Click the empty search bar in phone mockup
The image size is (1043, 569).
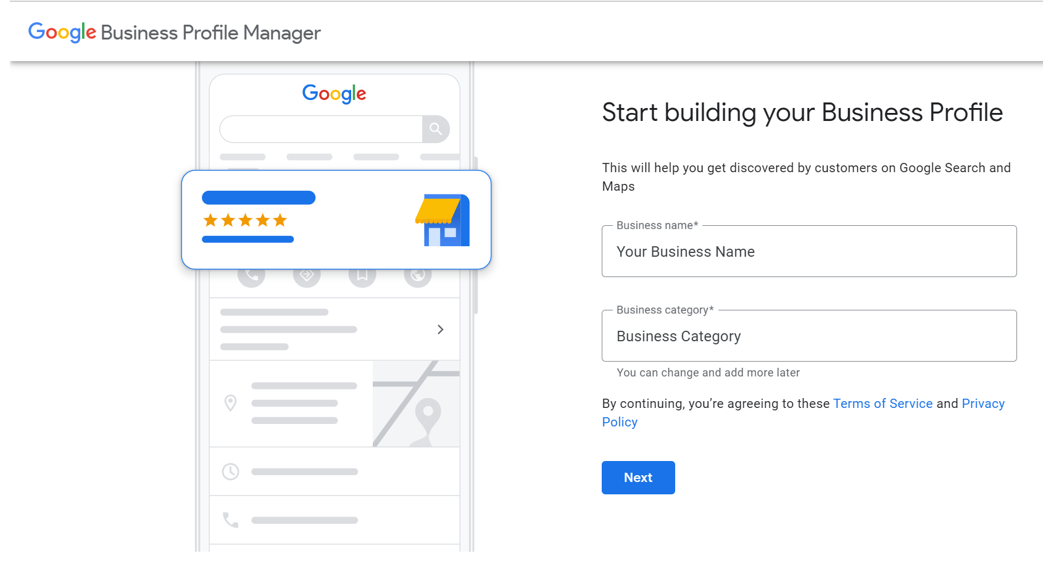[x=321, y=129]
